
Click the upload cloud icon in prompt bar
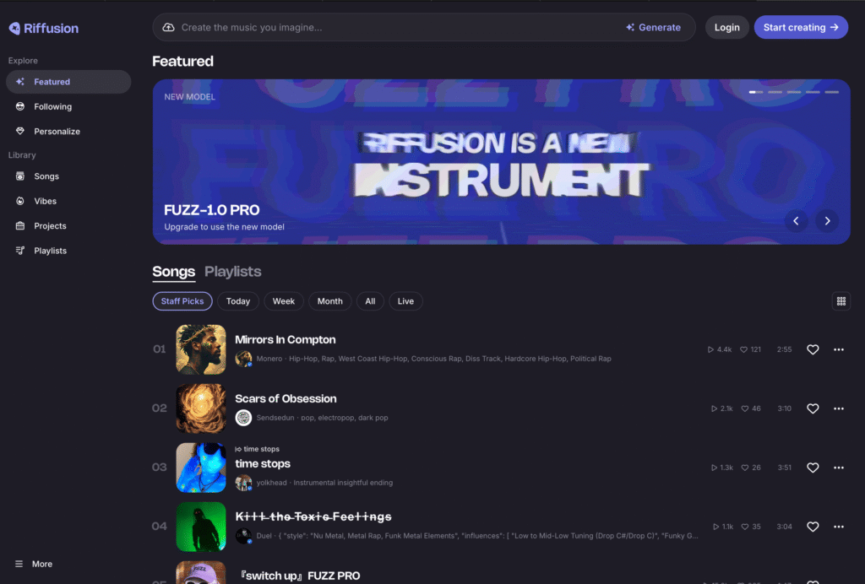(168, 27)
